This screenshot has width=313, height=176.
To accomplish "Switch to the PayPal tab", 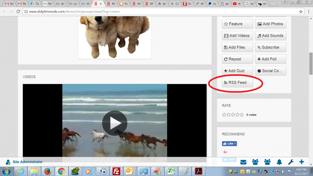I will 212,4.
